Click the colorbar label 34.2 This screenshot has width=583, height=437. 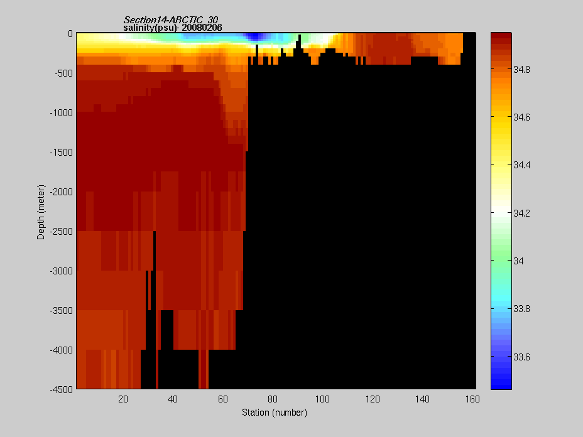point(521,213)
